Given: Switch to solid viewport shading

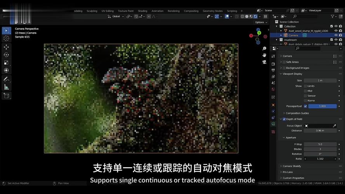Looking at the screenshot, I should click(247, 17).
